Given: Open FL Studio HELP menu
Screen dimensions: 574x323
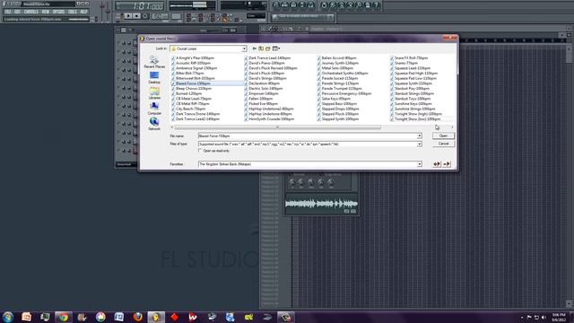Looking at the screenshot, I should [x=83, y=12].
